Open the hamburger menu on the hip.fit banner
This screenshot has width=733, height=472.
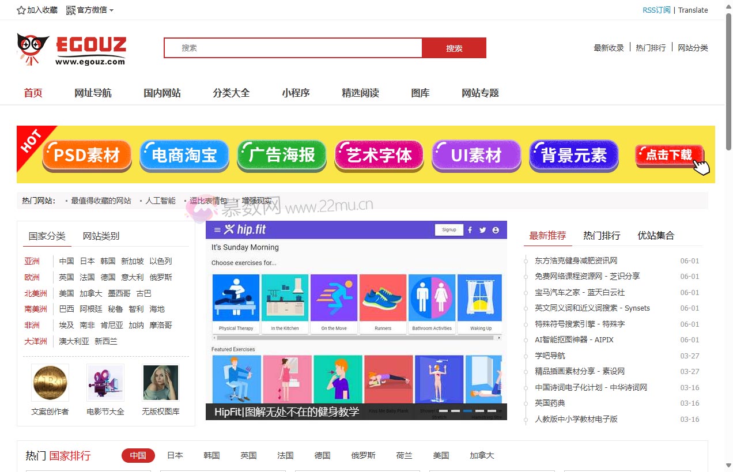[x=217, y=230]
